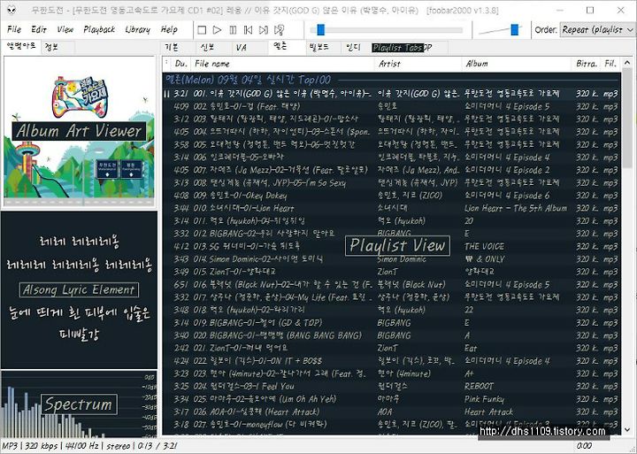Skip to the next track
Image resolution: width=637 pixels, height=454 pixels.
[264, 30]
